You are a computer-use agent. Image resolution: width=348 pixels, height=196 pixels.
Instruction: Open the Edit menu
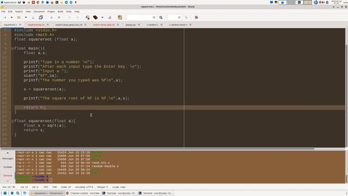click(x=10, y=11)
